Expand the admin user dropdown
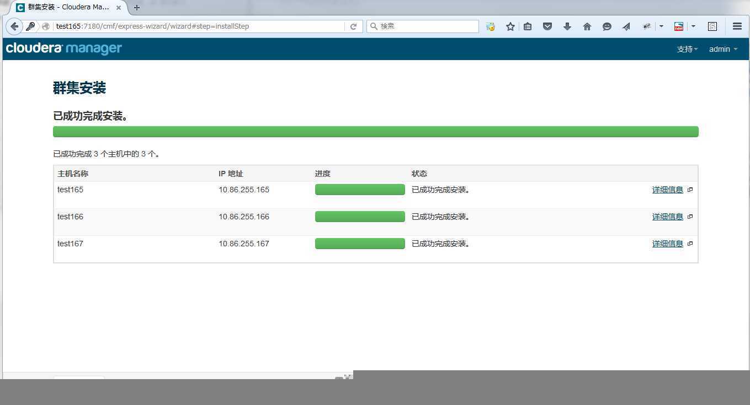The width and height of the screenshot is (750, 405). (723, 49)
